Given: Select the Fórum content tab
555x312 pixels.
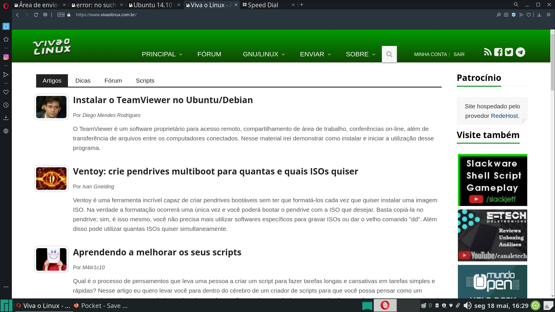Looking at the screenshot, I should (113, 81).
